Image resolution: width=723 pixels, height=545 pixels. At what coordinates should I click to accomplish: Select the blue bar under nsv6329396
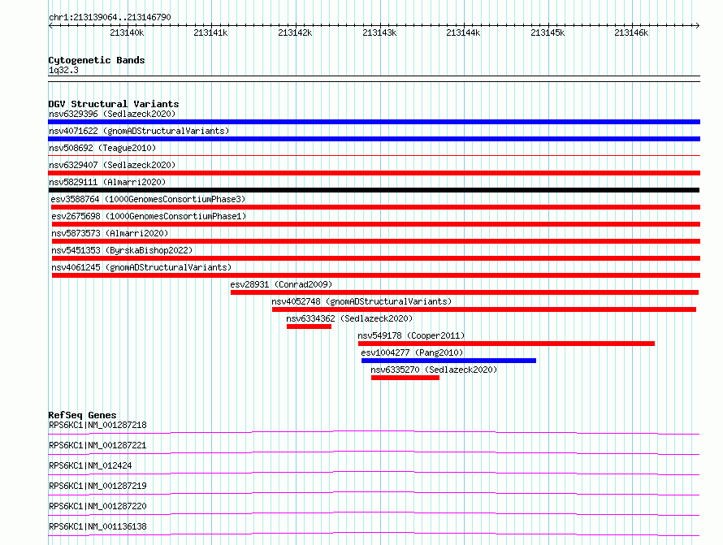[x=374, y=122]
